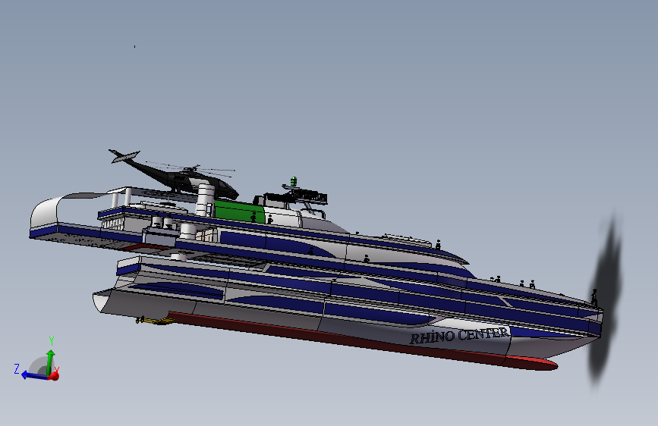This screenshot has width=658, height=426.
Task: Click the green Y axis arrow of the triad
Action: point(50,361)
